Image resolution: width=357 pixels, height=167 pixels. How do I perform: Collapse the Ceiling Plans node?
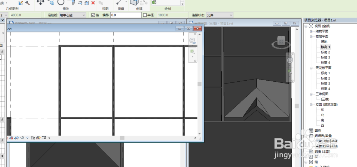(x=311, y=68)
